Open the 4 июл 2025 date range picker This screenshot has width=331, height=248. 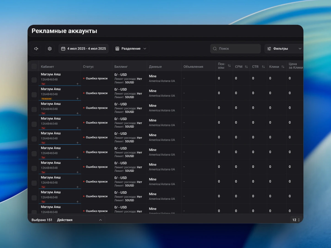[x=84, y=49]
